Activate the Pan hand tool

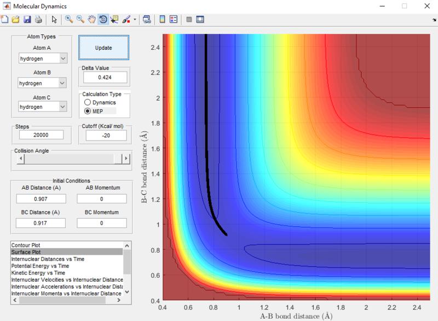pyautogui.click(x=91, y=19)
